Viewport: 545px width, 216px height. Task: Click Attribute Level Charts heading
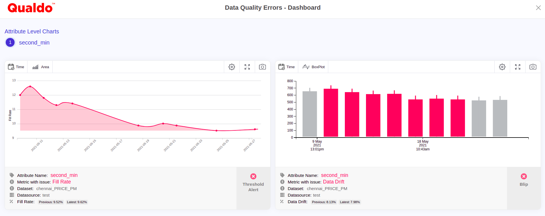(32, 31)
